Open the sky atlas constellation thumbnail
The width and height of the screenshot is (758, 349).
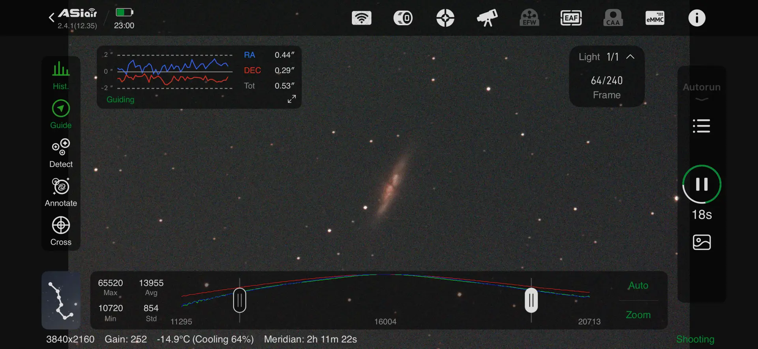[x=61, y=300]
